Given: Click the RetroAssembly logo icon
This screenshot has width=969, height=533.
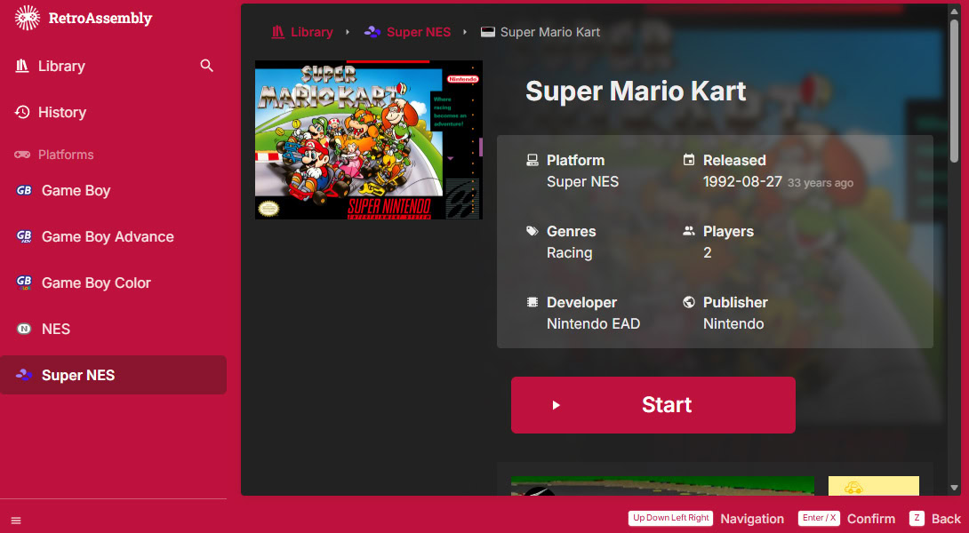Looking at the screenshot, I should [x=28, y=18].
